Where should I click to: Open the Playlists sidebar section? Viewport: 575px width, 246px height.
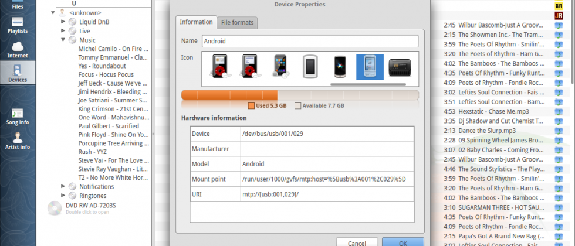click(18, 25)
